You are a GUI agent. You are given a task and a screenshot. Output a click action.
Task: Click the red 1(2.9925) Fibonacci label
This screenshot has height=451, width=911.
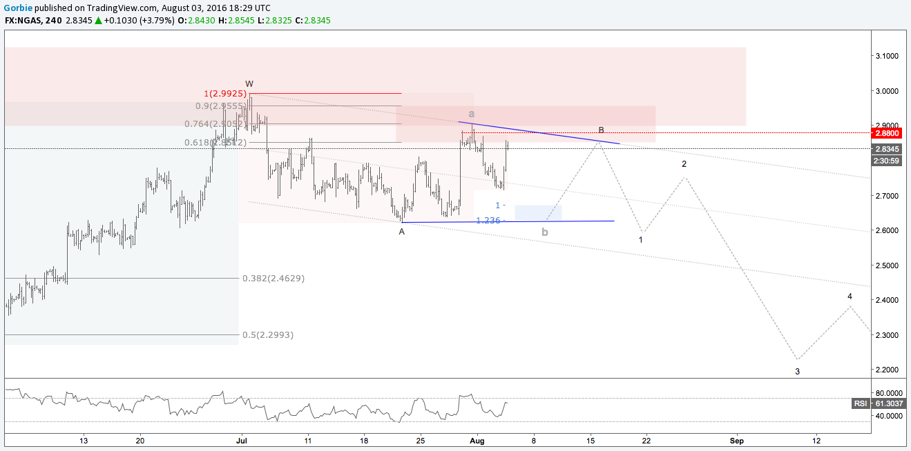pos(224,92)
